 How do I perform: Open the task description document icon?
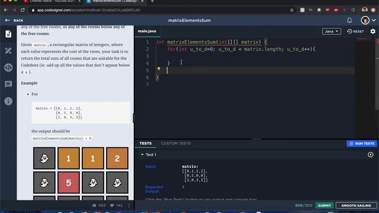(8, 34)
